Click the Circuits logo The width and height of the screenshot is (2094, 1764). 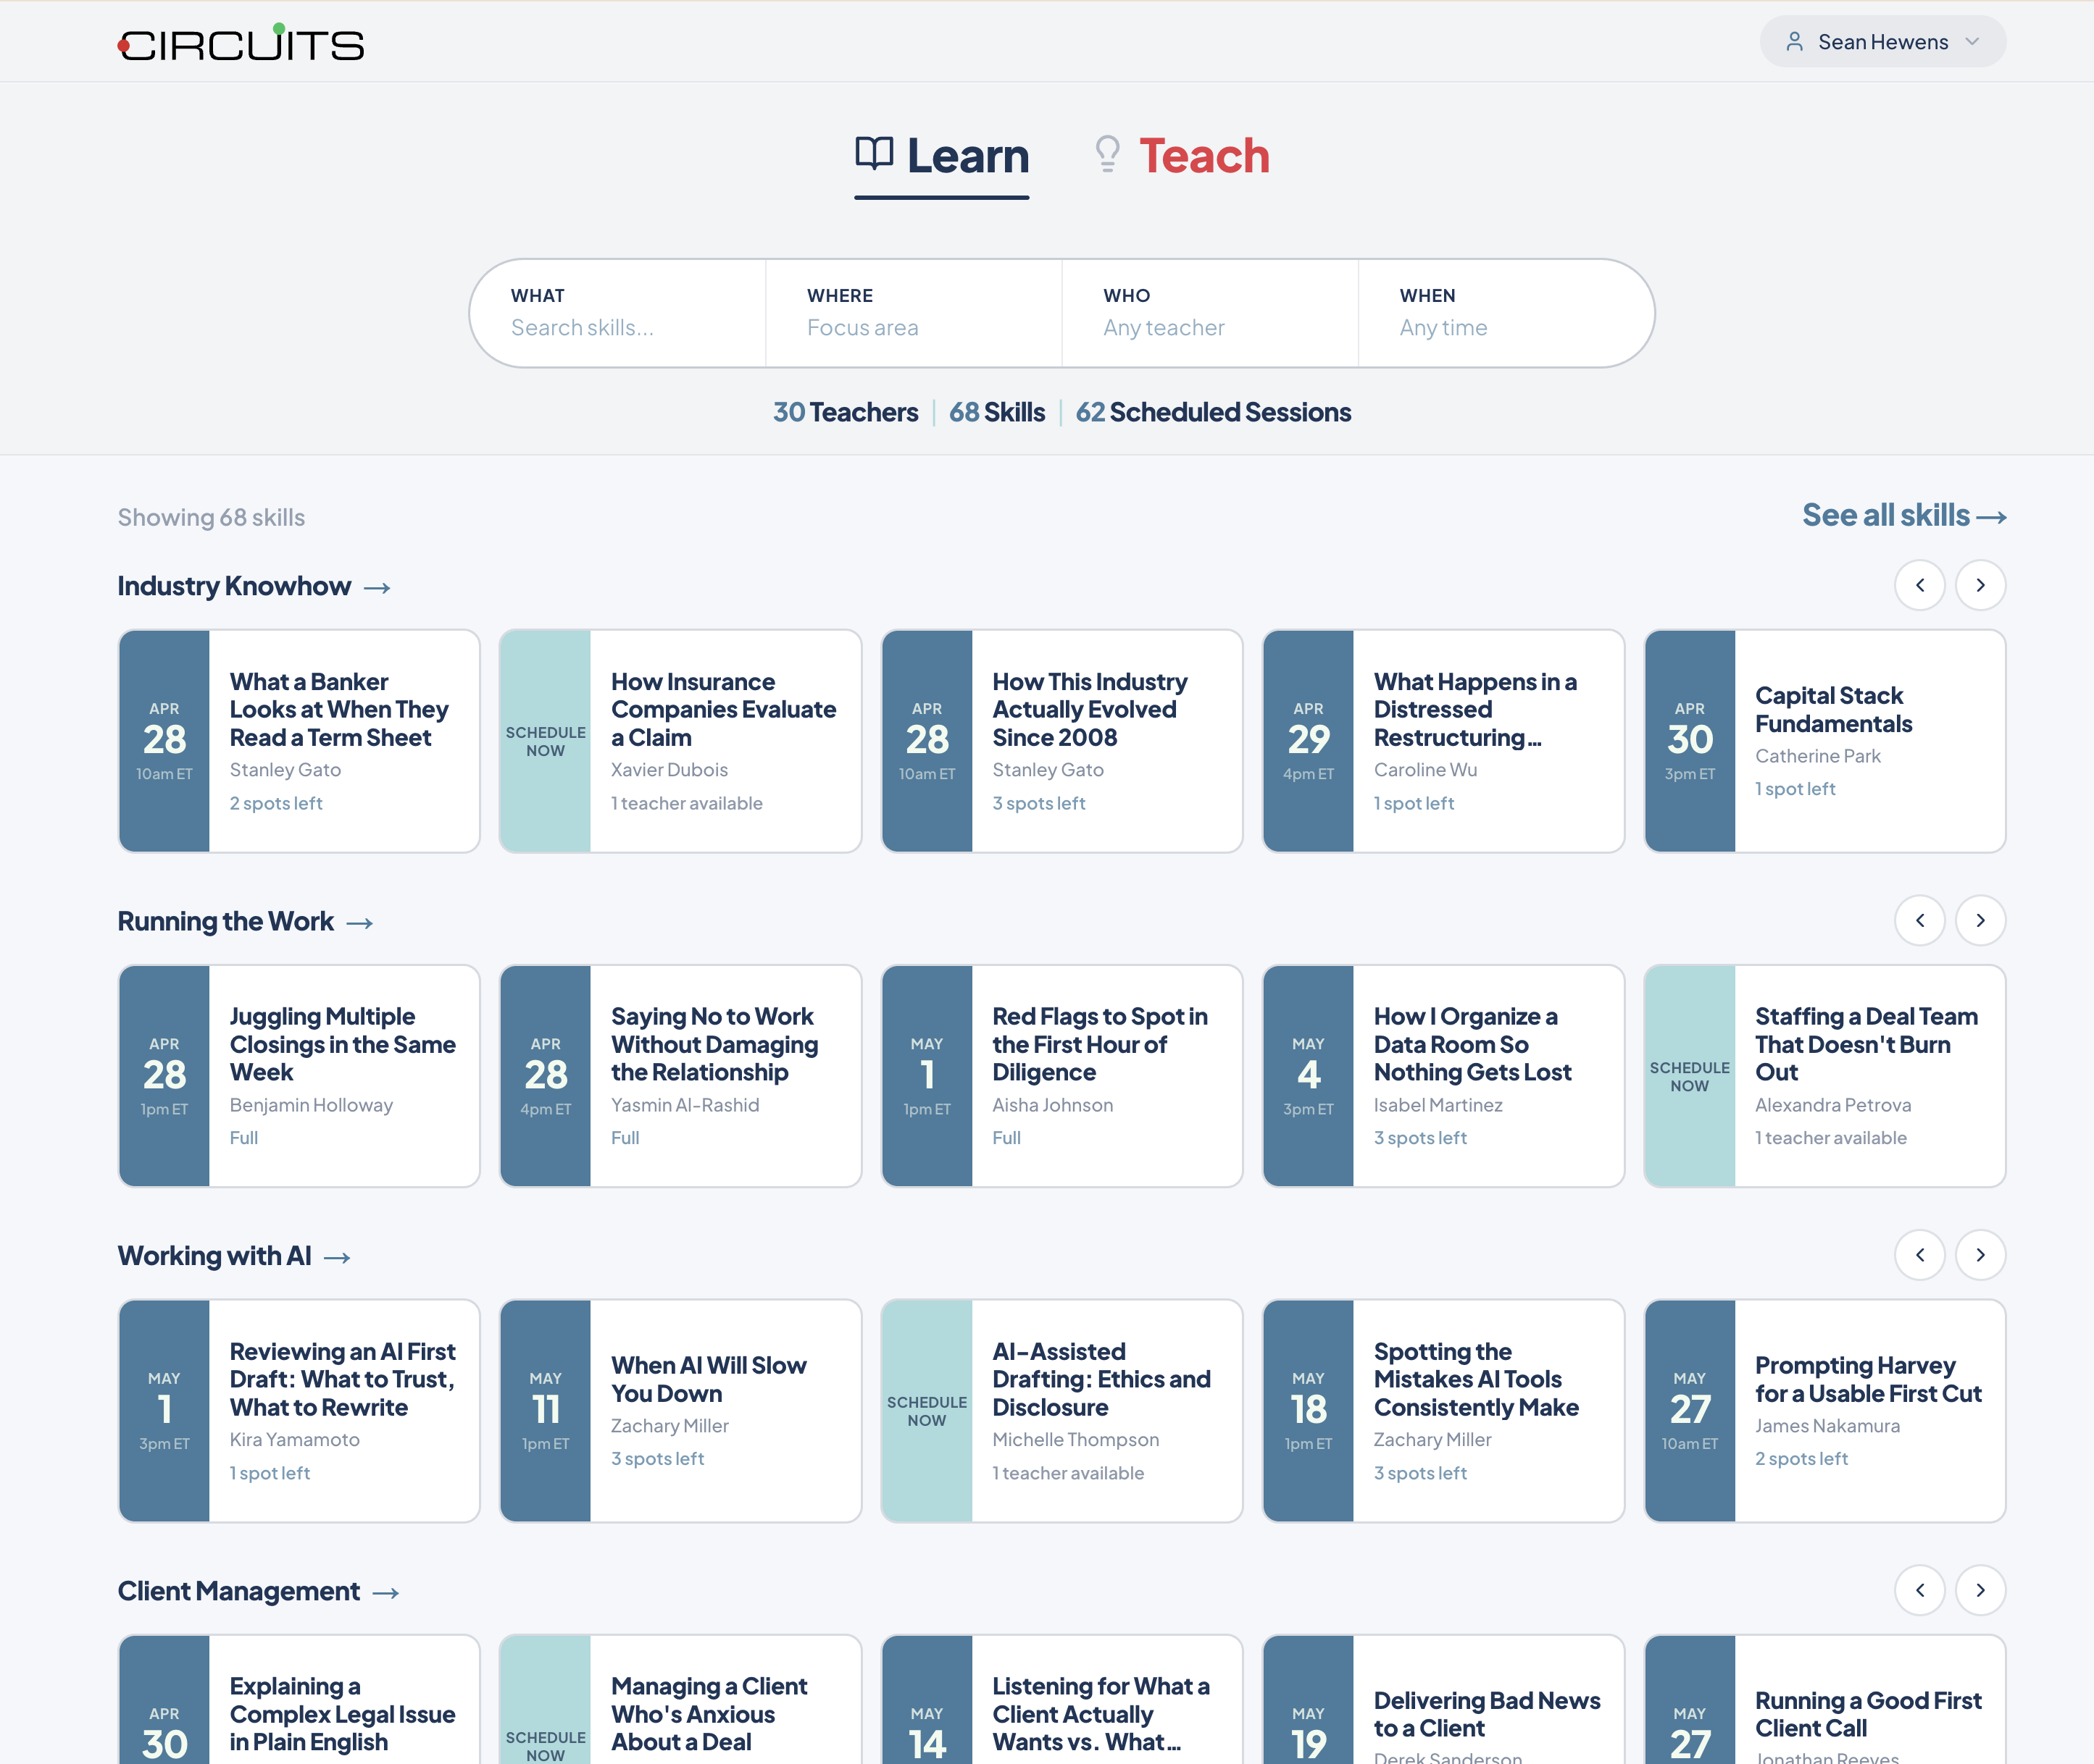241,44
